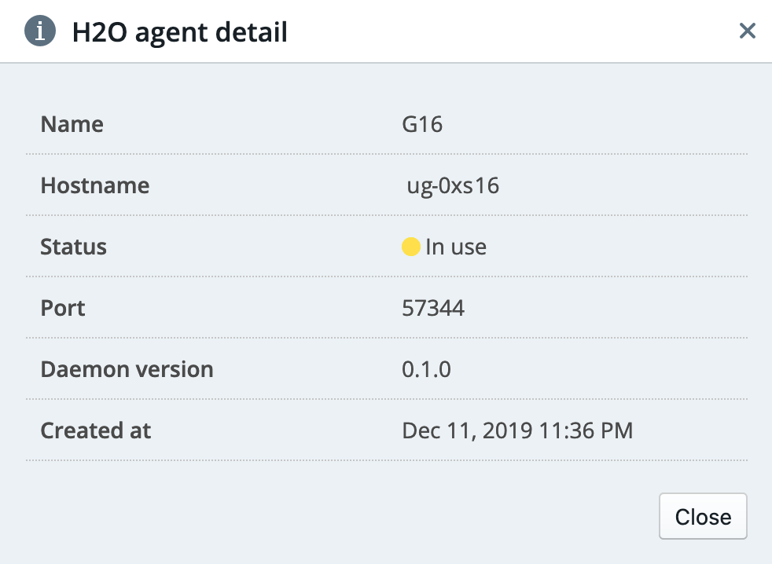Click the Close button
This screenshot has width=772, height=564.
pos(703,516)
